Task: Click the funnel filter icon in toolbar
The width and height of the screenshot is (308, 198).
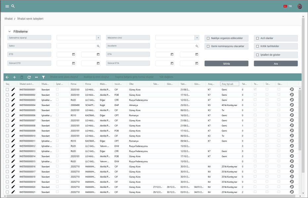Action: [43, 77]
